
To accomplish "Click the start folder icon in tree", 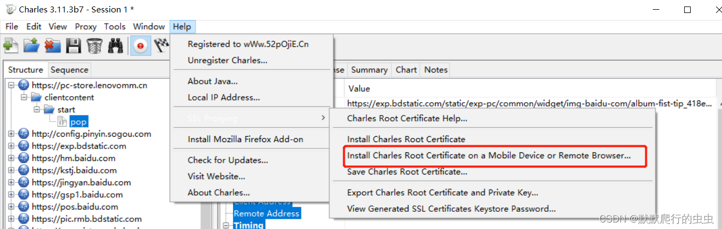I will click(49, 110).
